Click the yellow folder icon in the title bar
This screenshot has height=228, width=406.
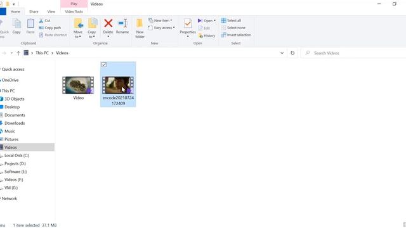pos(8,4)
